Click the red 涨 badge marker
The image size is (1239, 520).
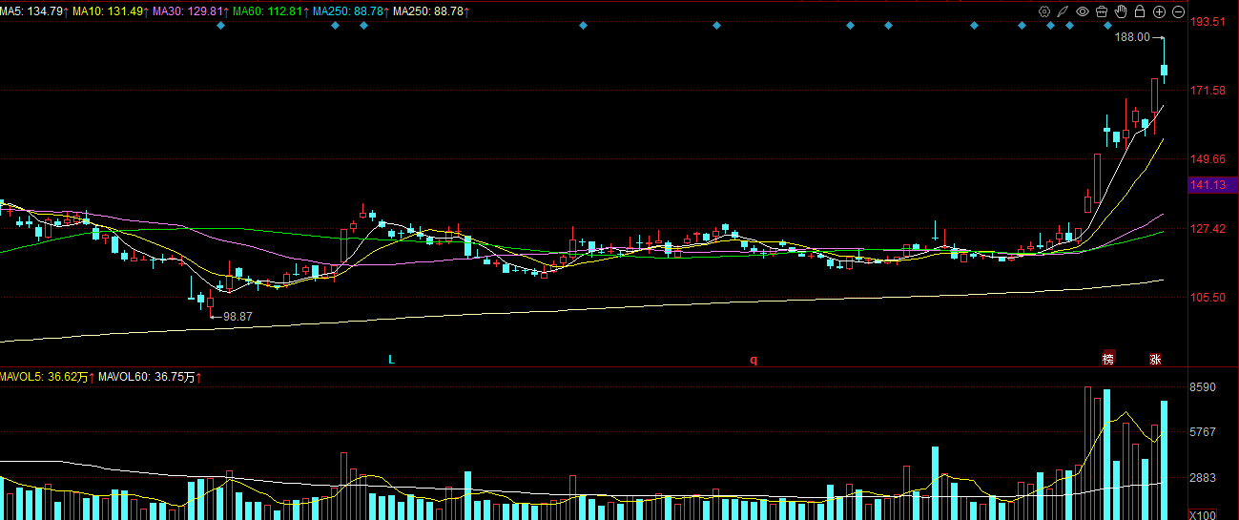pos(1155,359)
